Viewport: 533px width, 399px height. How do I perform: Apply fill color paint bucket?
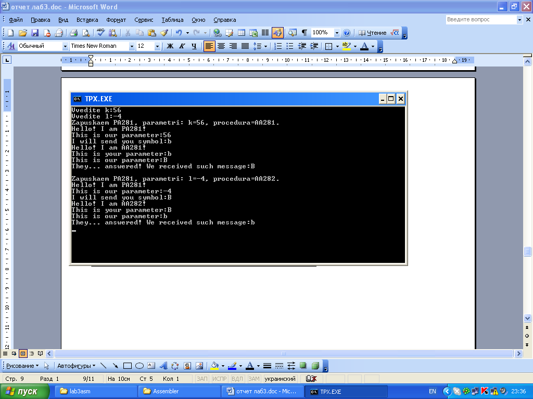[x=214, y=366]
